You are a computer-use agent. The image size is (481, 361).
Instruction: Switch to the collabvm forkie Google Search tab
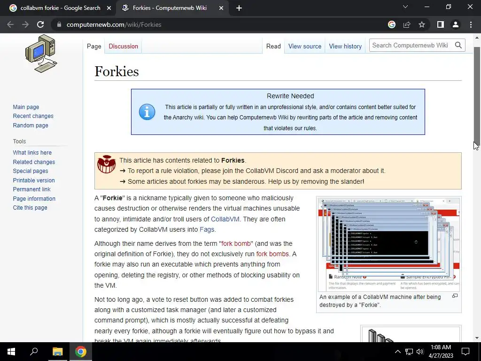click(x=60, y=8)
